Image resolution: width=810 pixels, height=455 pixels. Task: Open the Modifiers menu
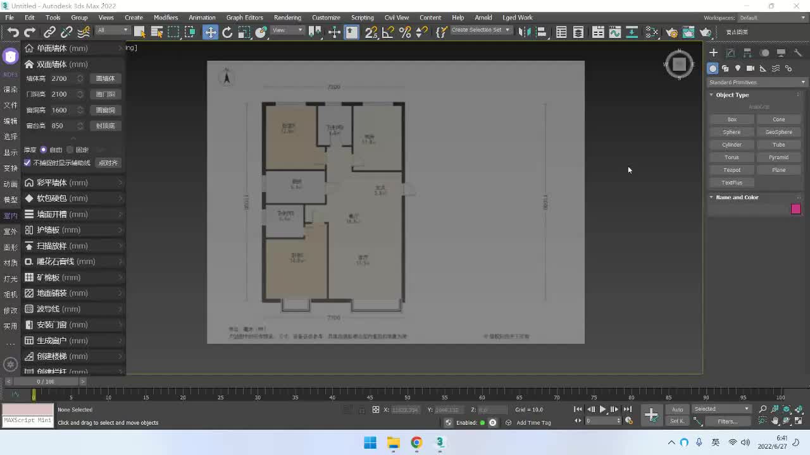point(166,18)
